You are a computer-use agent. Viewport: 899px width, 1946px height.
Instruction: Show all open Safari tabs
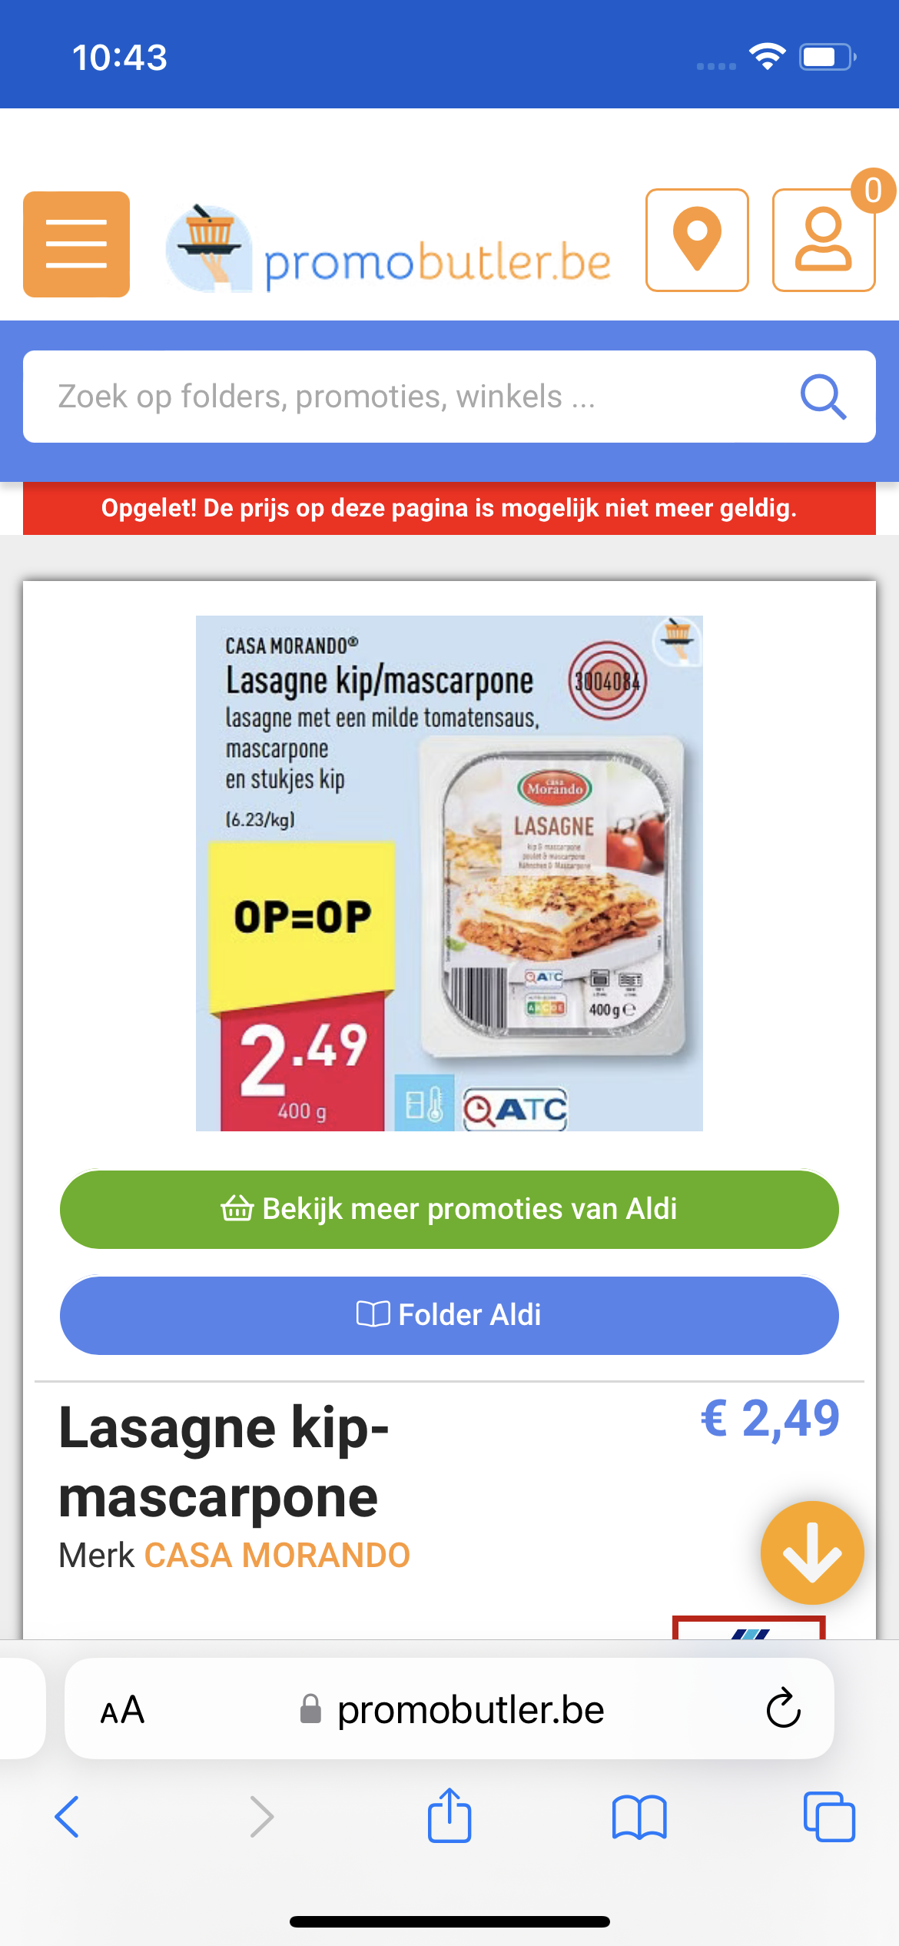[829, 1817]
